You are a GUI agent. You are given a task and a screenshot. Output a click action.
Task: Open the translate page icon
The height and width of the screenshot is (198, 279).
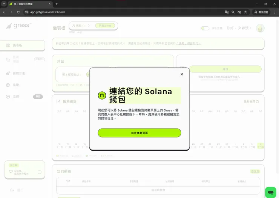[227, 12]
